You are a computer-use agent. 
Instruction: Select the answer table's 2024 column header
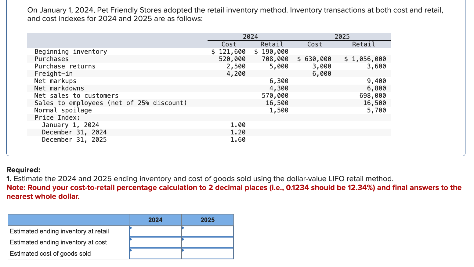tap(155, 220)
